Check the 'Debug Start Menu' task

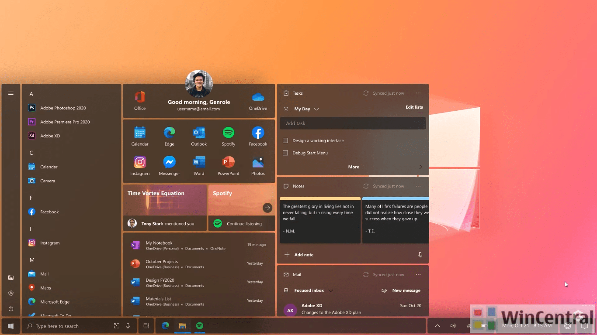coord(285,153)
